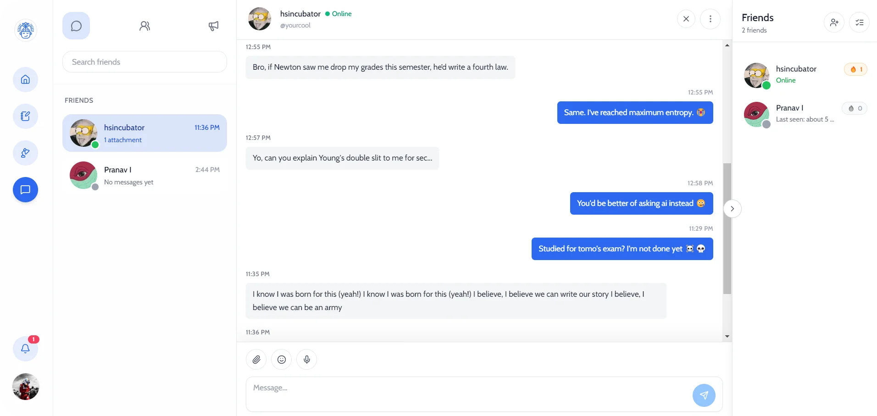
Task: Open the friends checklist icon
Action: pos(859,22)
